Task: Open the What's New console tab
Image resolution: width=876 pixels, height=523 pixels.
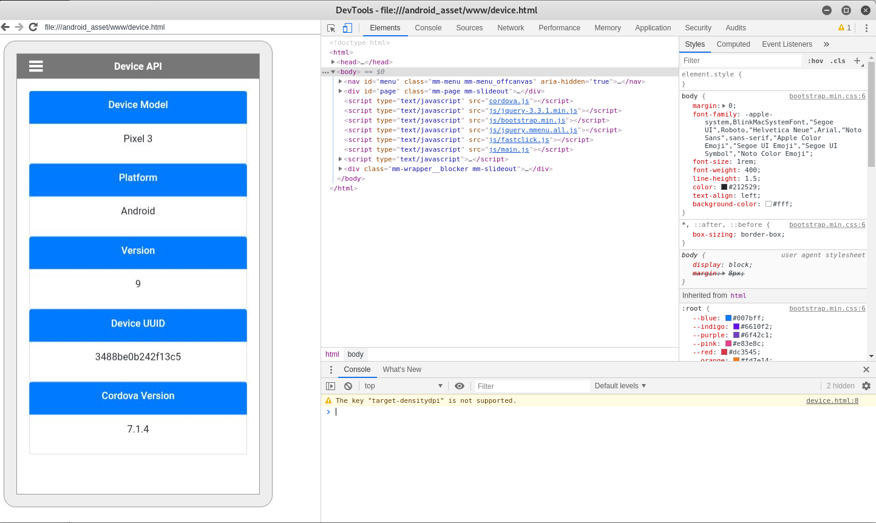Action: [402, 369]
